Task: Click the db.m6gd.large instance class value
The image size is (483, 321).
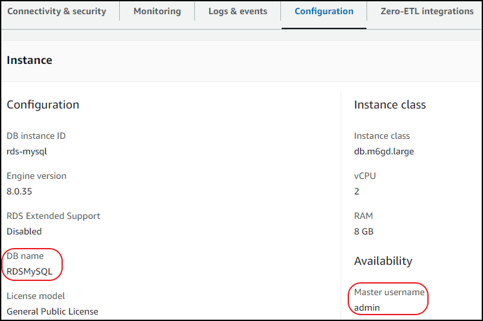Action: coord(384,152)
